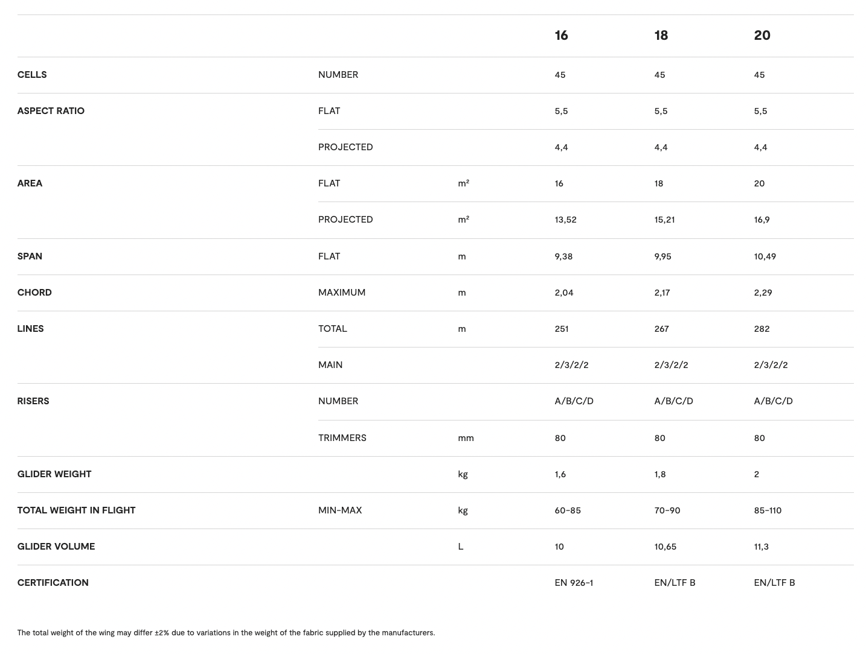The image size is (866, 654).
Task: Select the GLIDER VOLUME row label
Action: tap(56, 547)
